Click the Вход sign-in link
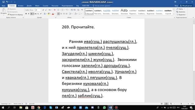The width and height of the screenshot is (195, 110). pyautogui.click(x=176, y=6)
